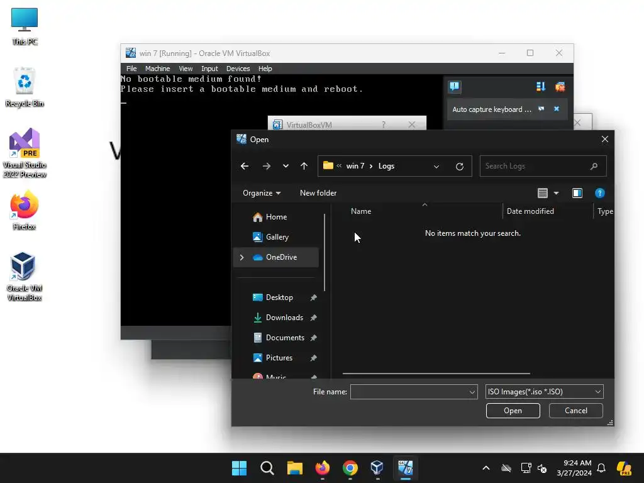Open the Organize menu

(262, 193)
